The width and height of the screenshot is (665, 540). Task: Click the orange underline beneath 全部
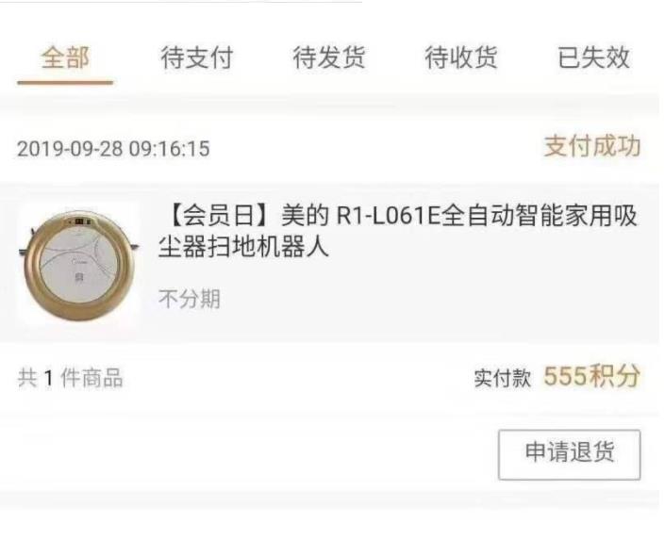[65, 83]
